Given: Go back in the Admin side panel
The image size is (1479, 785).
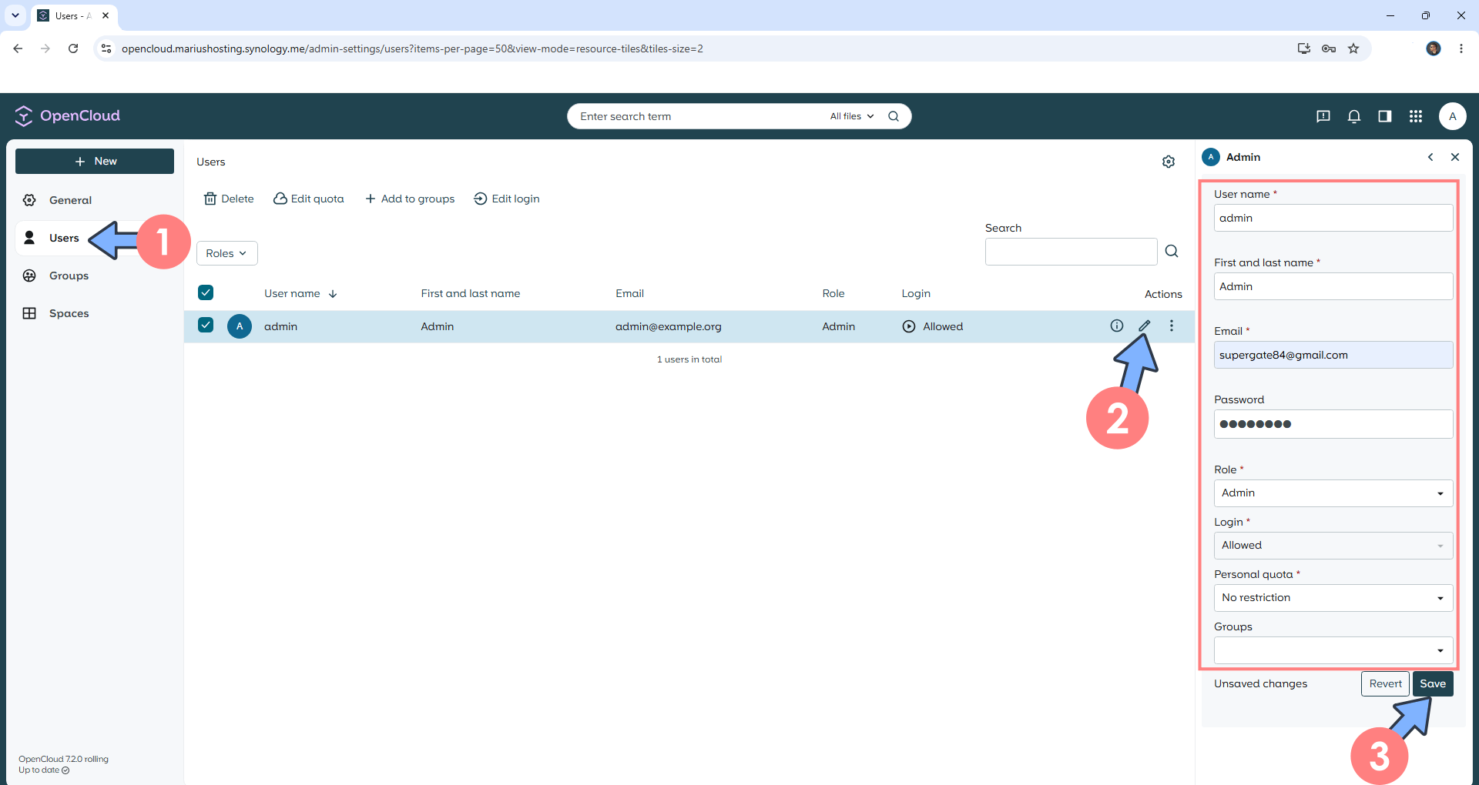Looking at the screenshot, I should pos(1430,157).
